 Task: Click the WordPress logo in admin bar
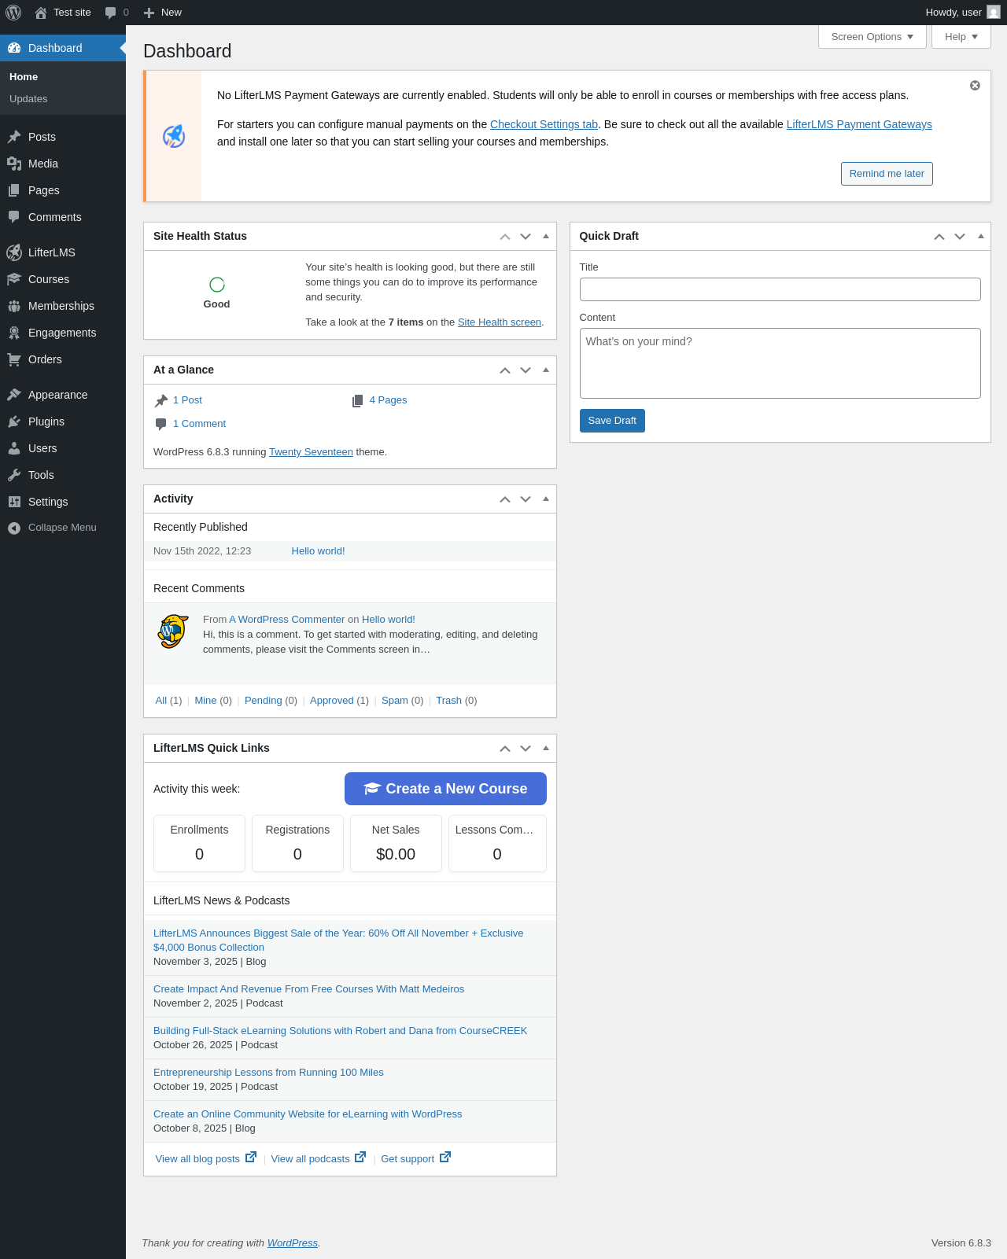click(x=13, y=13)
